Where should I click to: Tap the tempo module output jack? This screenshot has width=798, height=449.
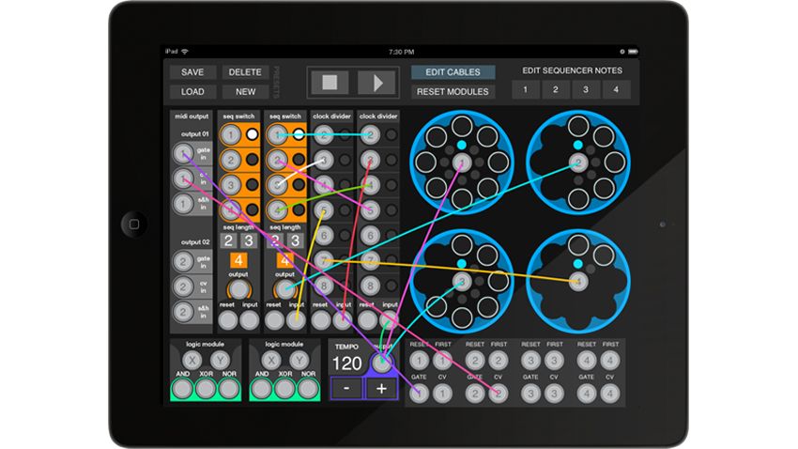pos(382,363)
